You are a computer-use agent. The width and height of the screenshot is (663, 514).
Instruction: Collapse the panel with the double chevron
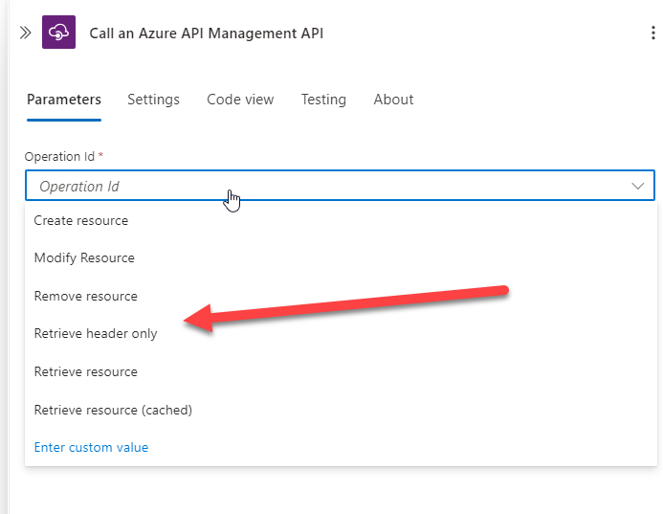[26, 33]
